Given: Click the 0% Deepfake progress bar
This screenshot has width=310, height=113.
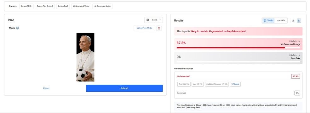Looking at the screenshot, I should point(238,62).
